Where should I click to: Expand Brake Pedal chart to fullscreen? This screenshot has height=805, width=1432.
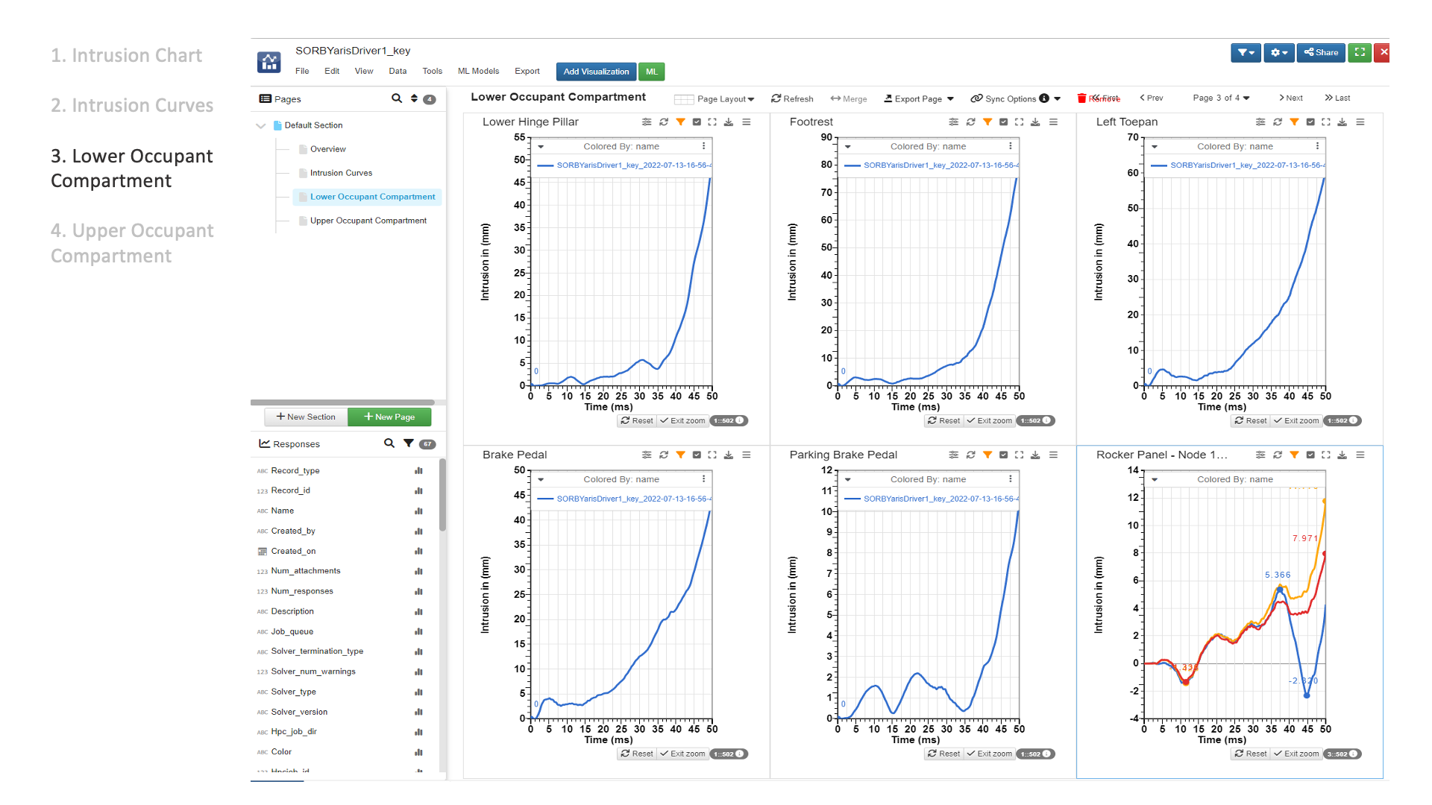712,455
